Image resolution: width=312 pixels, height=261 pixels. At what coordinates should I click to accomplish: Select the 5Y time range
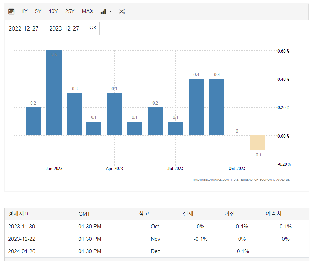point(38,11)
